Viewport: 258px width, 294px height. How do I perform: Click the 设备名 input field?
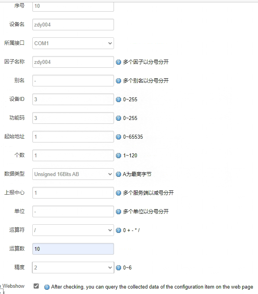[73, 25]
